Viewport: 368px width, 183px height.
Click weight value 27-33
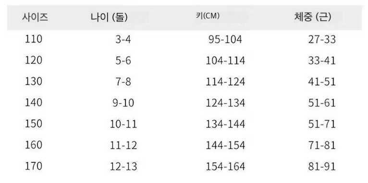[x=322, y=40]
